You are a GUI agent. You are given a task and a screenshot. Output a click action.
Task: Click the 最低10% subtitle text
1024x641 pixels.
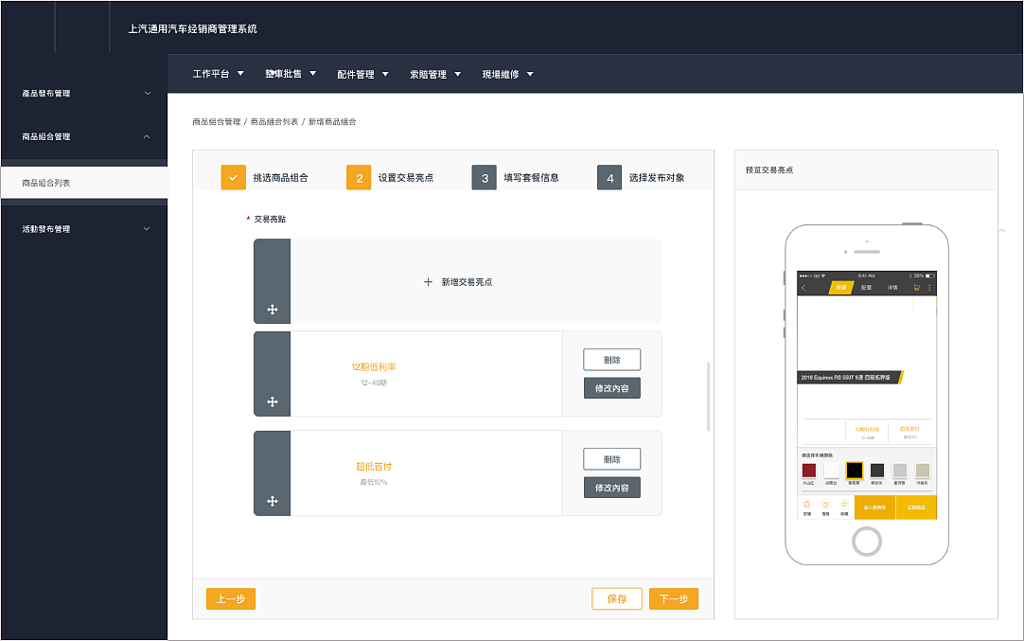click(374, 482)
